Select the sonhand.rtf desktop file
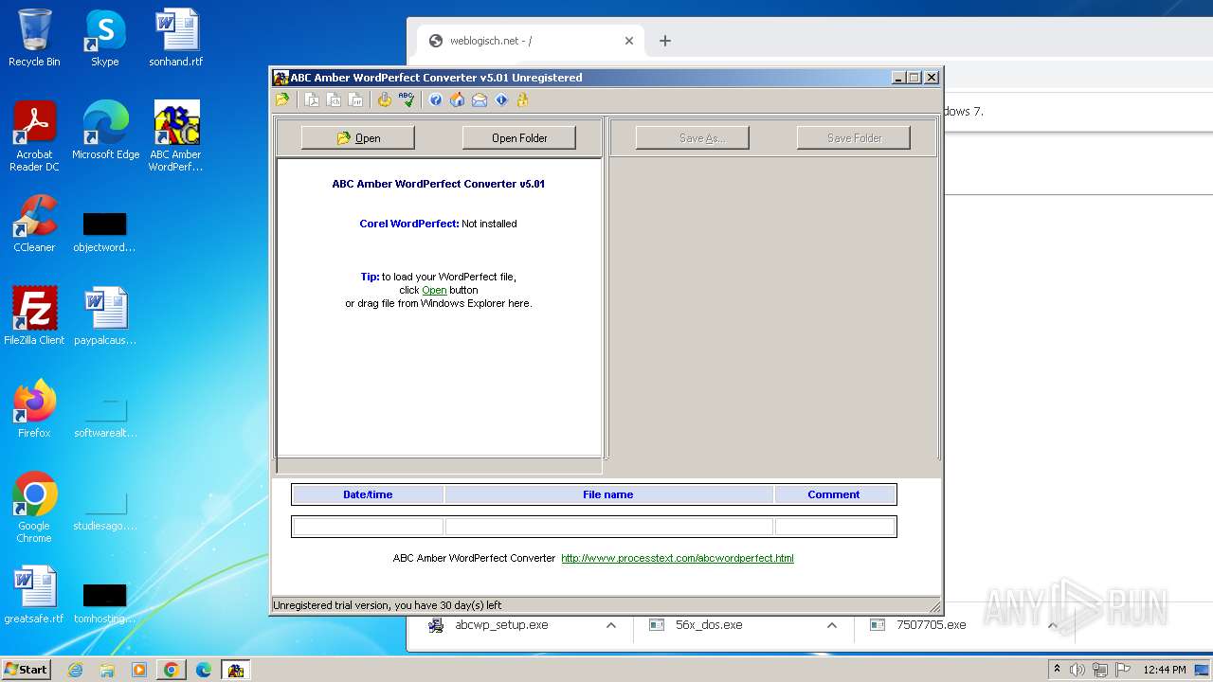 point(176,38)
